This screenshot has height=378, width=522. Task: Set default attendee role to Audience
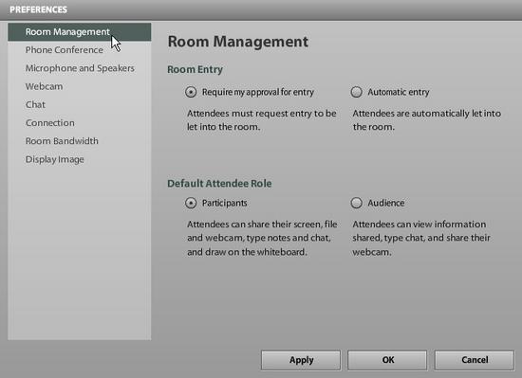coord(357,203)
